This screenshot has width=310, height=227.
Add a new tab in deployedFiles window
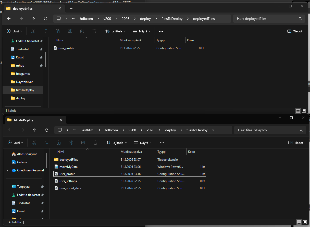click(x=71, y=8)
